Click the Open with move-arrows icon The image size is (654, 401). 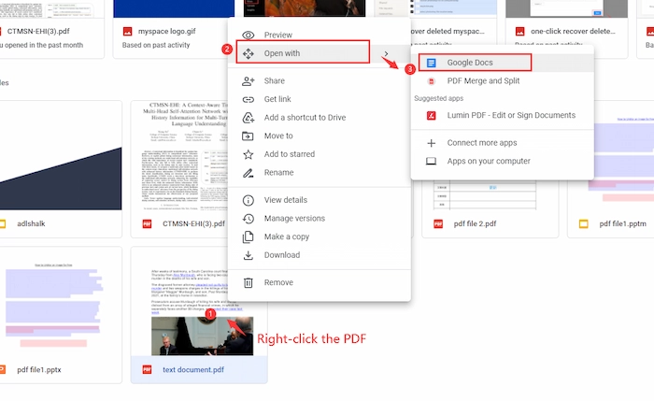[x=249, y=53]
